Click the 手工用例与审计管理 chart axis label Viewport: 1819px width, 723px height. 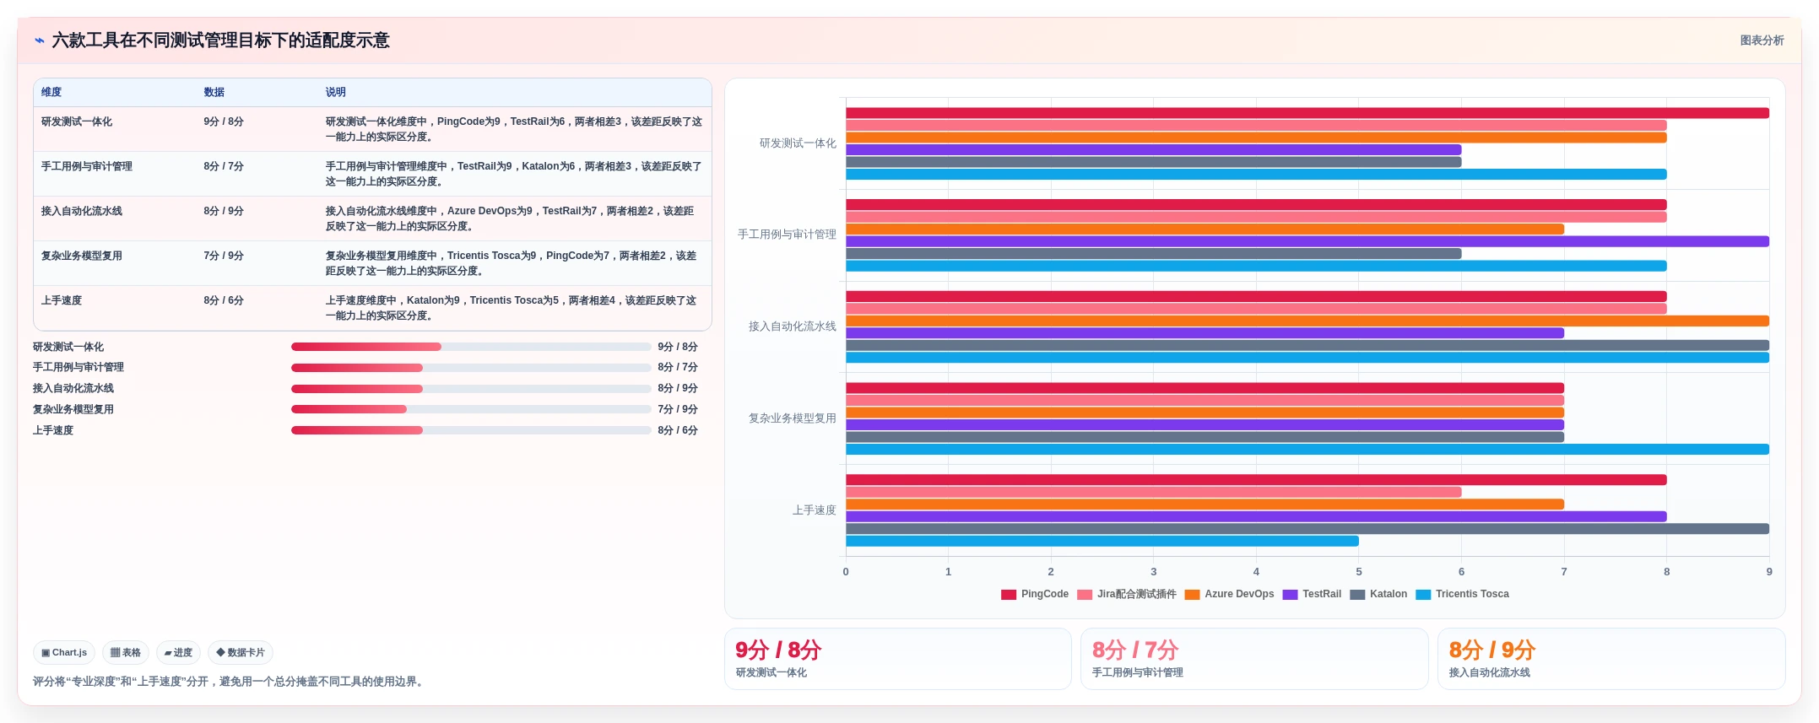click(x=787, y=235)
